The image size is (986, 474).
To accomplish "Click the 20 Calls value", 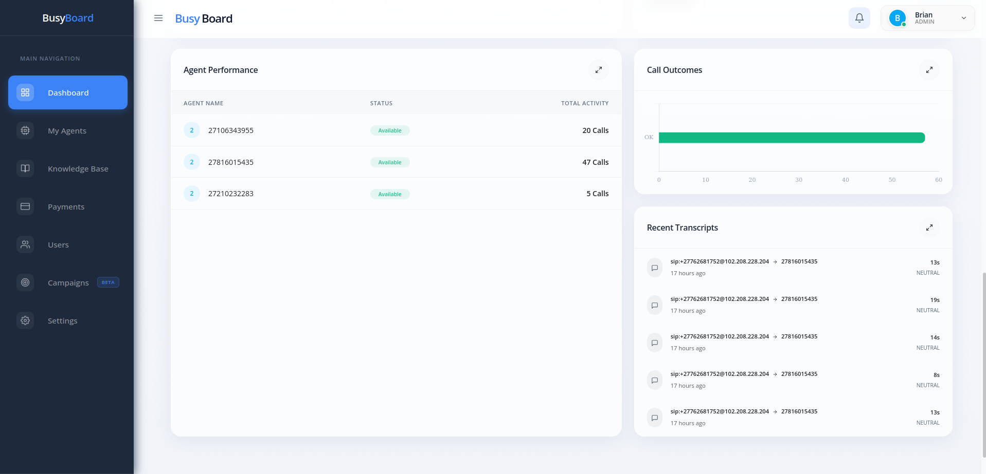I will click(596, 130).
